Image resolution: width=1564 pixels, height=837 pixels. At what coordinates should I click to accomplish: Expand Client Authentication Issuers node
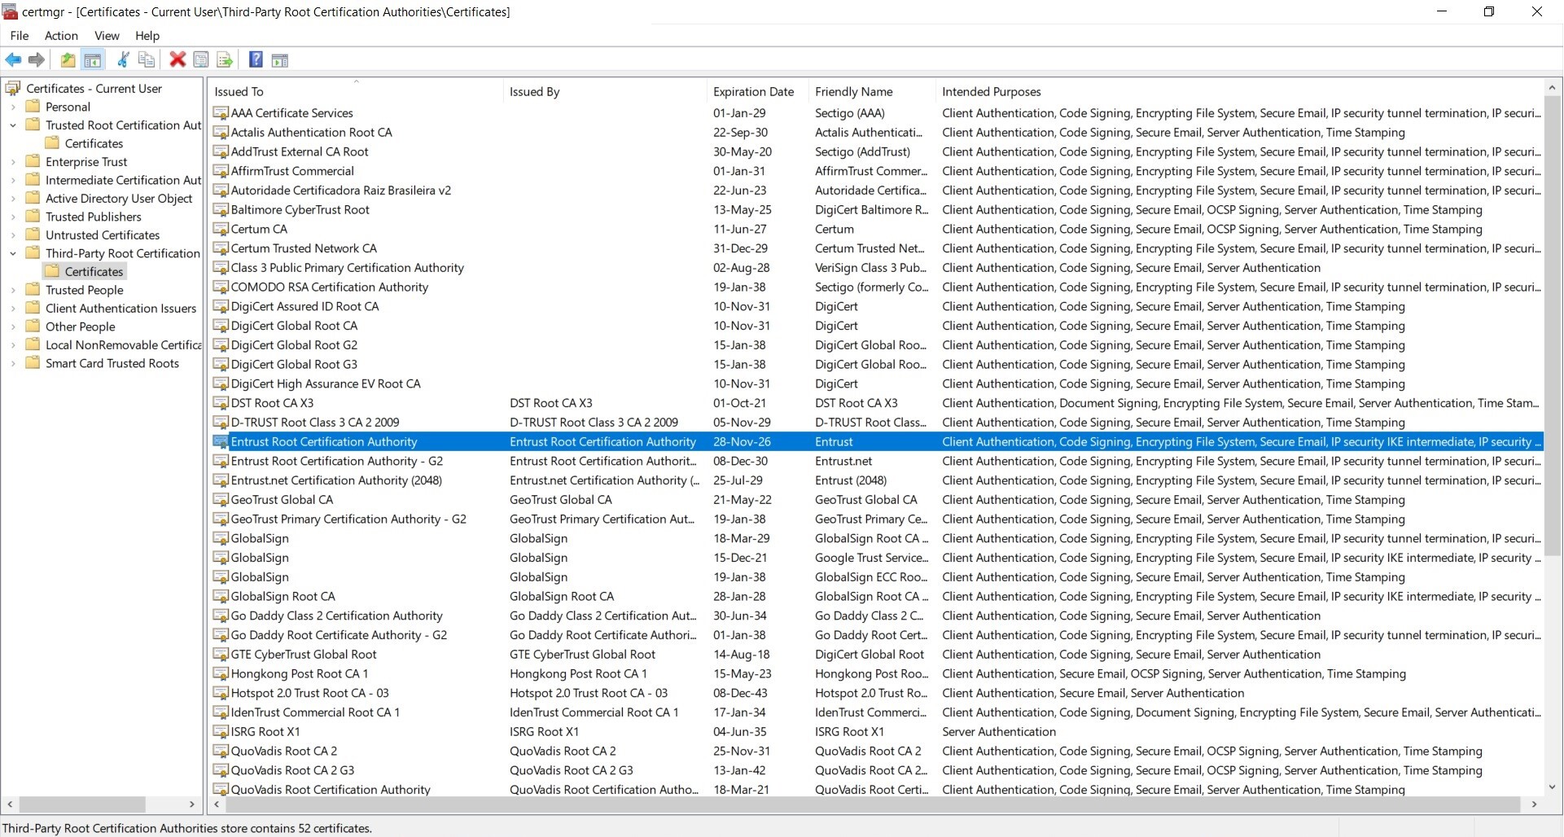point(13,309)
